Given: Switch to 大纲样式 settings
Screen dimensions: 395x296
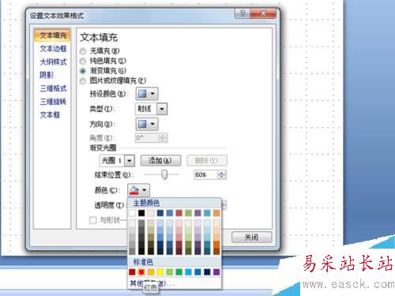Looking at the screenshot, I should click(53, 62).
